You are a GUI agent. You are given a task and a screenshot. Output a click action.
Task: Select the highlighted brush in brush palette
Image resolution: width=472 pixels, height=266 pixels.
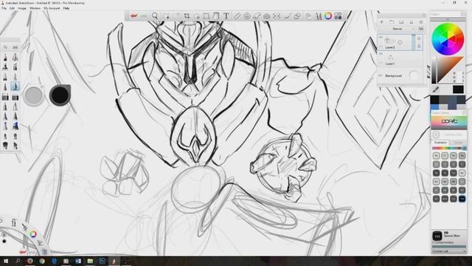pos(15,86)
